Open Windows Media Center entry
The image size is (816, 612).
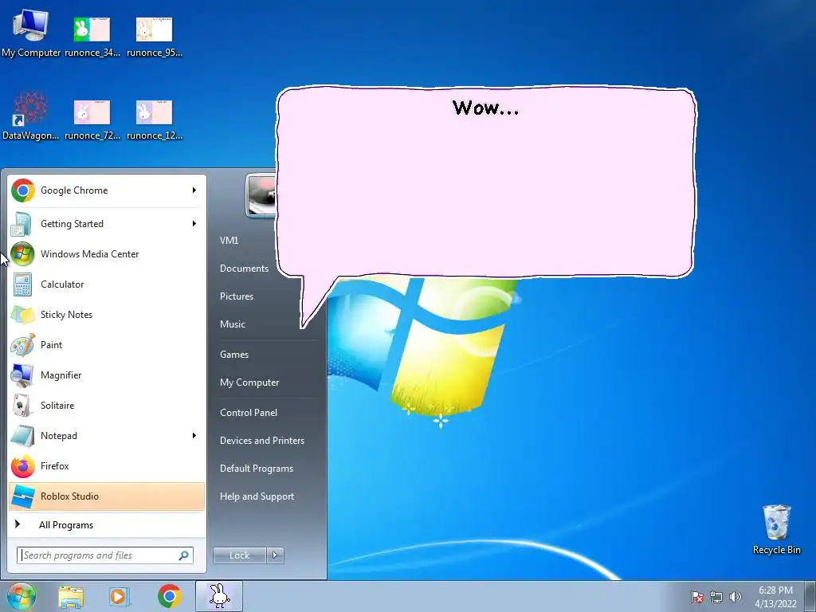107,254
